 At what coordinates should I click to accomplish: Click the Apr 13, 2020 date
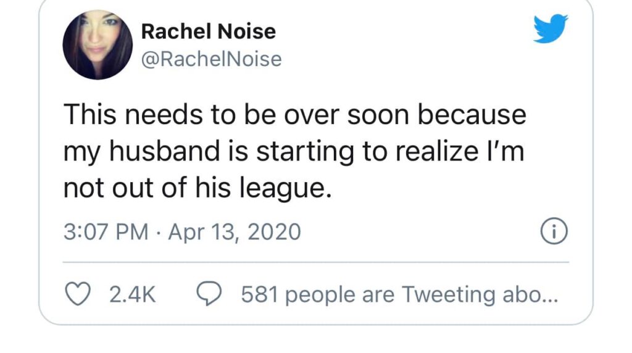pos(235,232)
